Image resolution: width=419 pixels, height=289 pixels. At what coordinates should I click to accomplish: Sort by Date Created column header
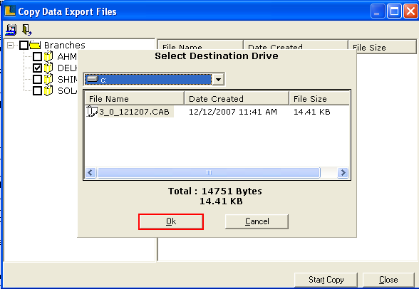pyautogui.click(x=237, y=98)
